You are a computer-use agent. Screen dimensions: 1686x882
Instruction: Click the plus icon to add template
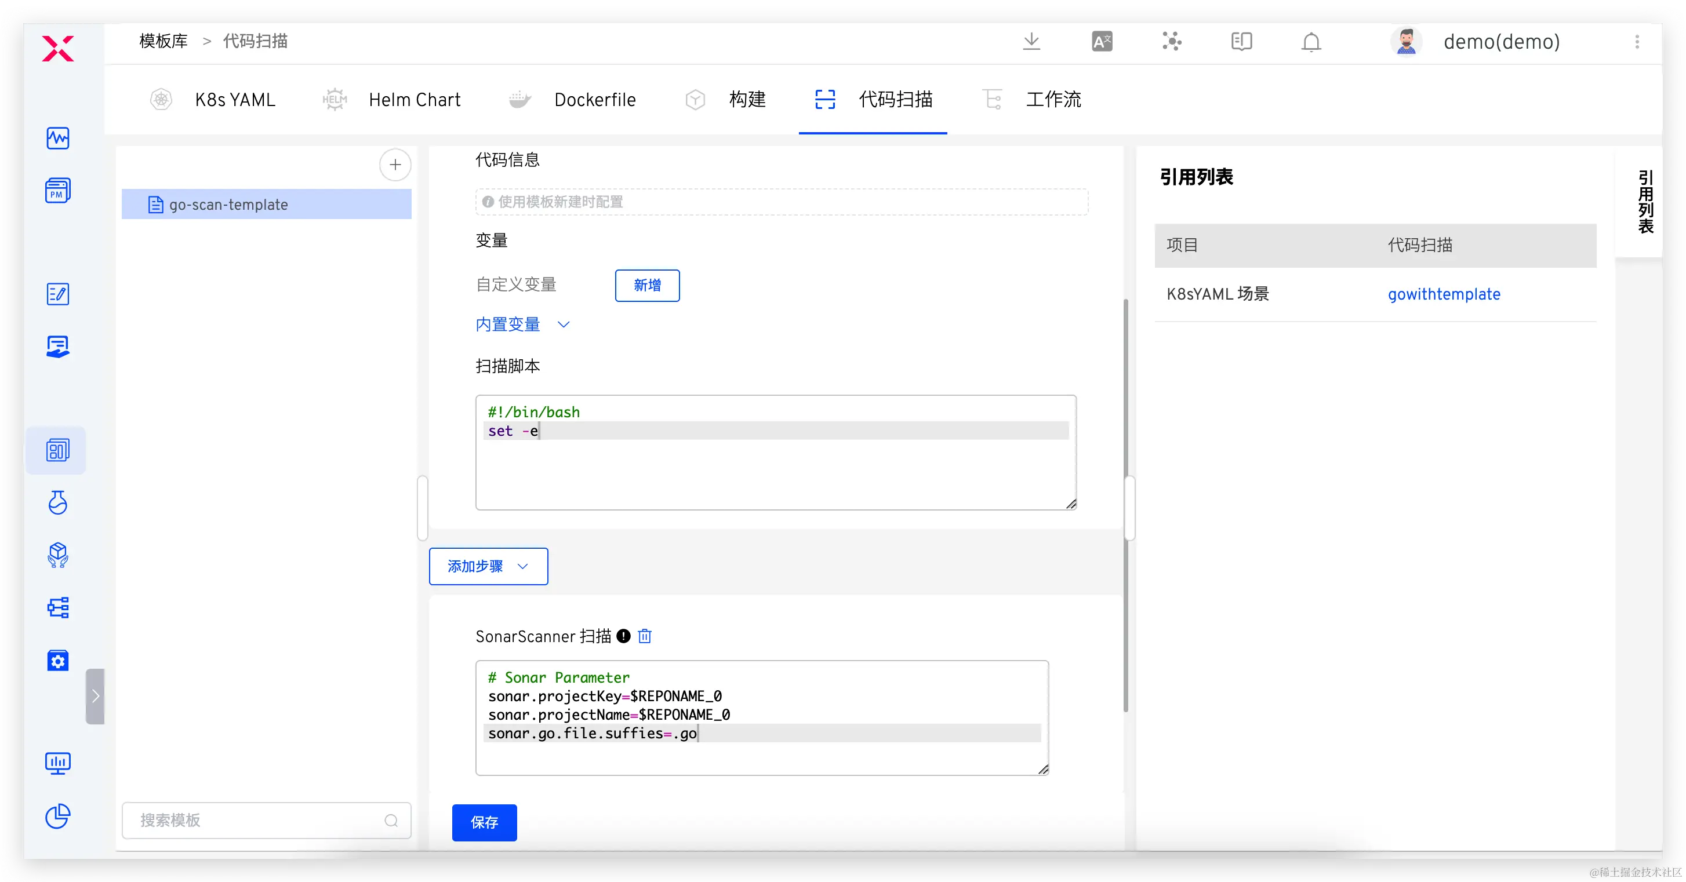click(x=395, y=165)
